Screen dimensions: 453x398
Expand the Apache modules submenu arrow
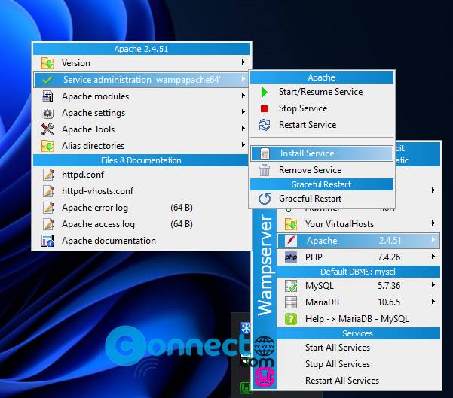point(243,96)
